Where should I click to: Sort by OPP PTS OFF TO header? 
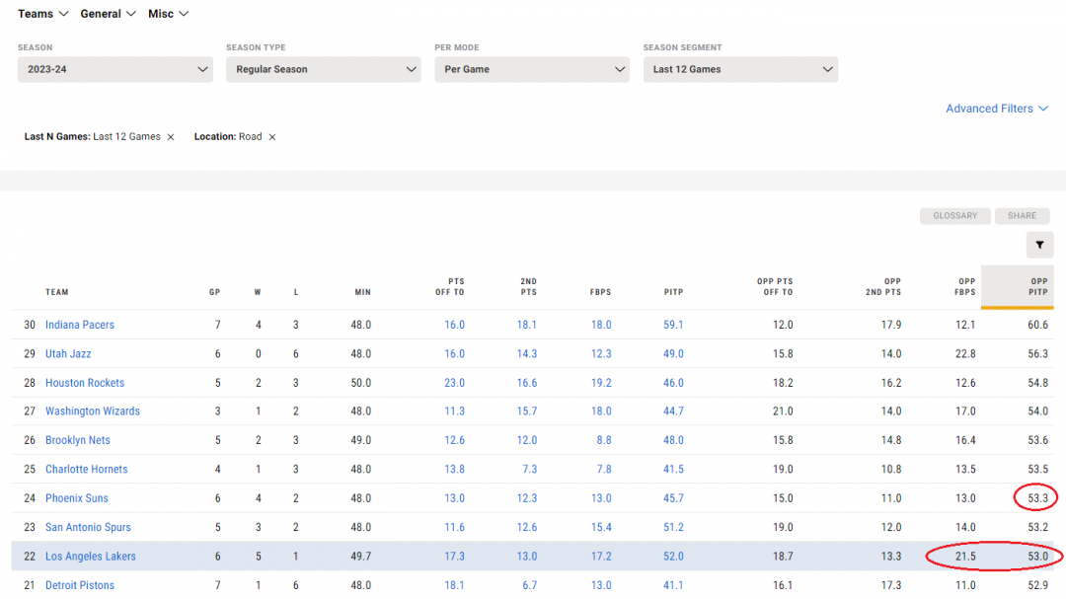coord(775,287)
